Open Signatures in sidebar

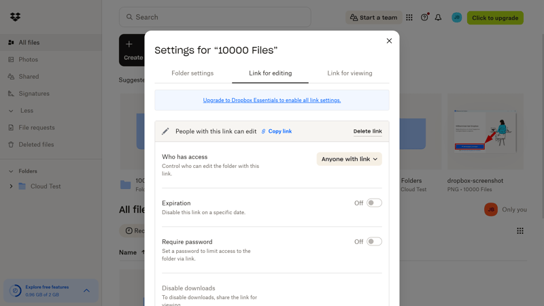tap(50, 94)
